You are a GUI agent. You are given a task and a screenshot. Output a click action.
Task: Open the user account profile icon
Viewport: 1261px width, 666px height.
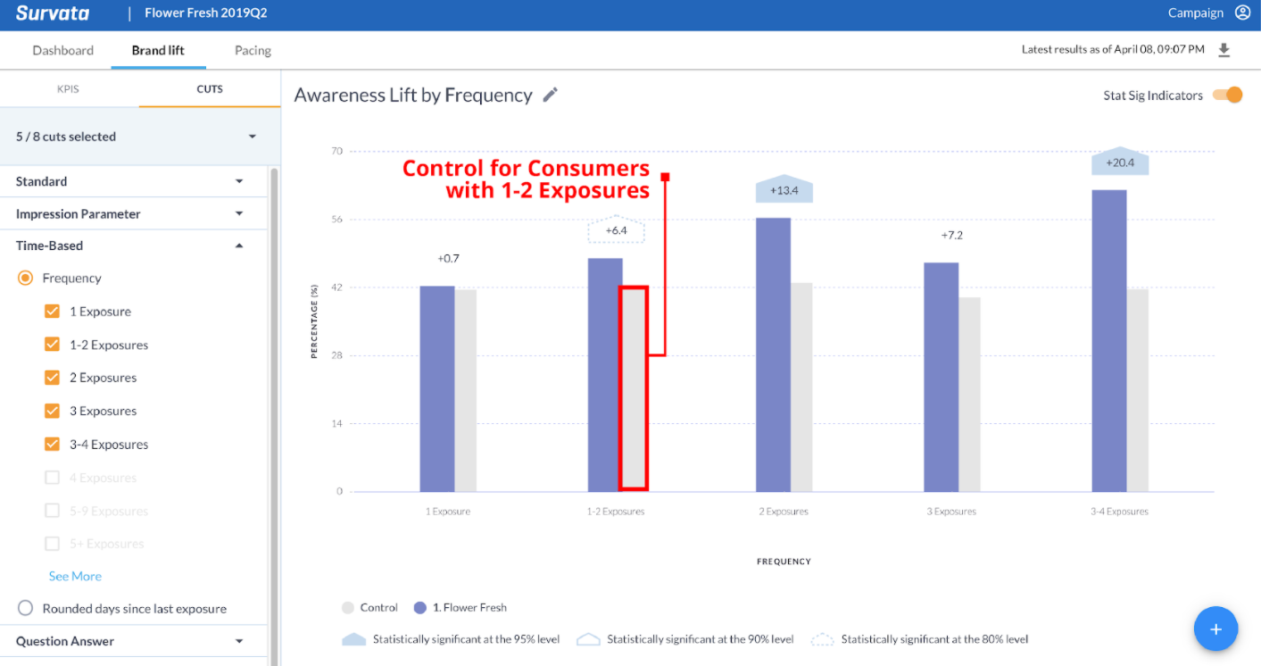pos(1243,12)
